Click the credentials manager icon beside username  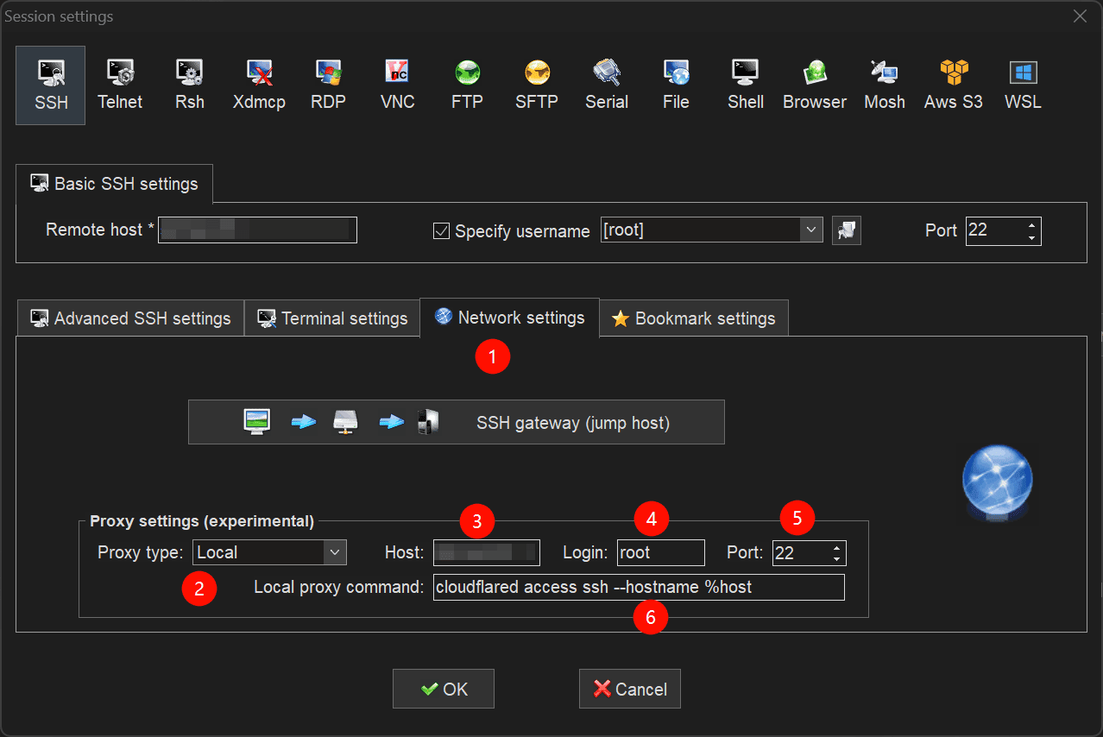pyautogui.click(x=847, y=230)
